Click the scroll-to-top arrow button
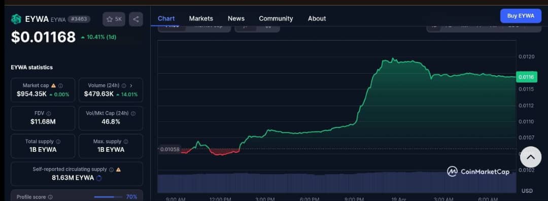This screenshot has width=548, height=201. (x=531, y=157)
